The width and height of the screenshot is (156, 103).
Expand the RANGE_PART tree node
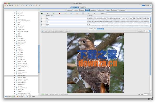tap(15, 90)
